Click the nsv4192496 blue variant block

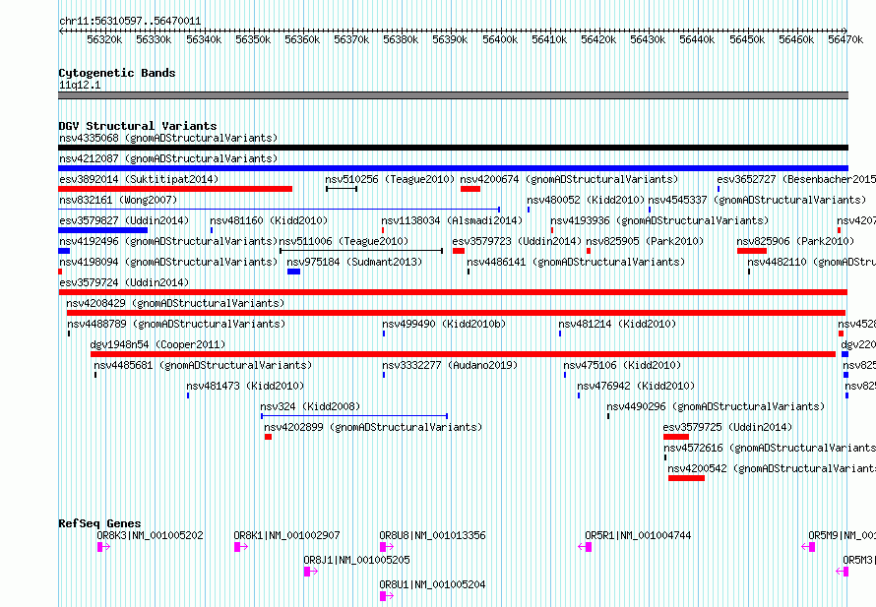[64, 251]
